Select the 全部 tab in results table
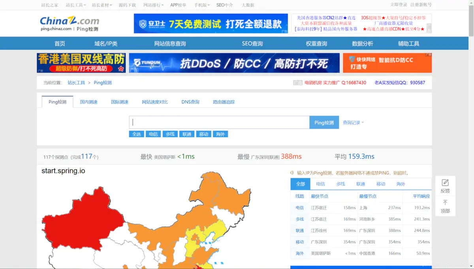Screen dimensions: 474x269 pyautogui.click(x=301, y=184)
